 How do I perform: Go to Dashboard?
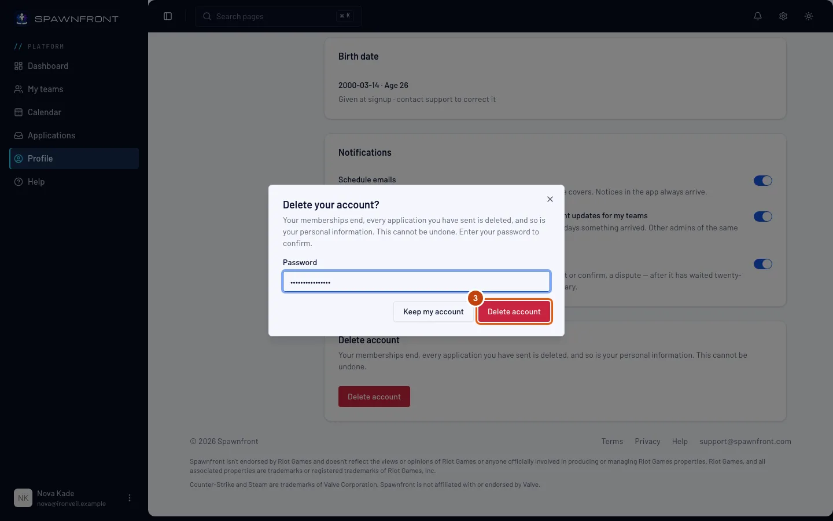coord(74,66)
